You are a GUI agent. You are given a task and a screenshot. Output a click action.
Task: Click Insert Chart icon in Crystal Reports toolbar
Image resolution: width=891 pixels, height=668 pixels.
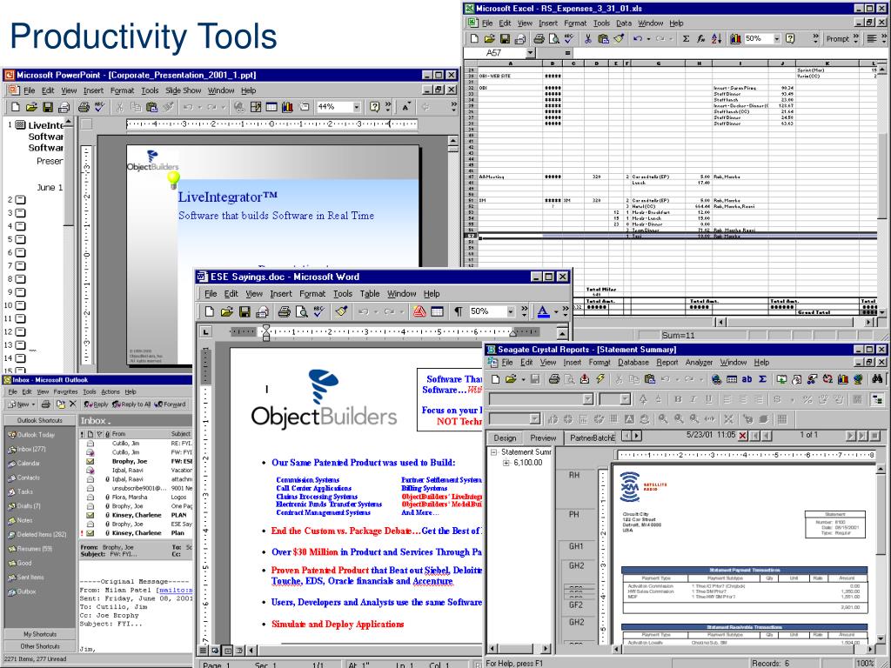click(x=842, y=379)
